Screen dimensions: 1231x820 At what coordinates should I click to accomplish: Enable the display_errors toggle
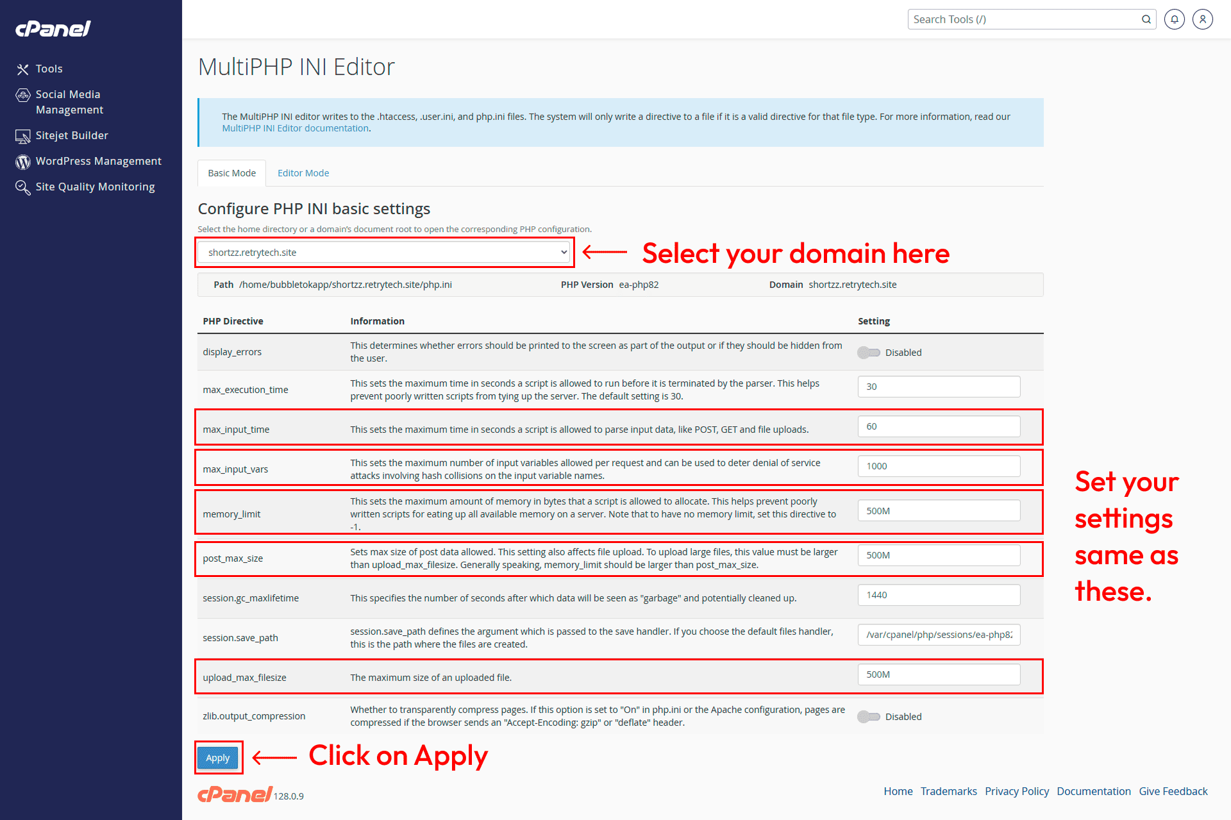point(869,353)
